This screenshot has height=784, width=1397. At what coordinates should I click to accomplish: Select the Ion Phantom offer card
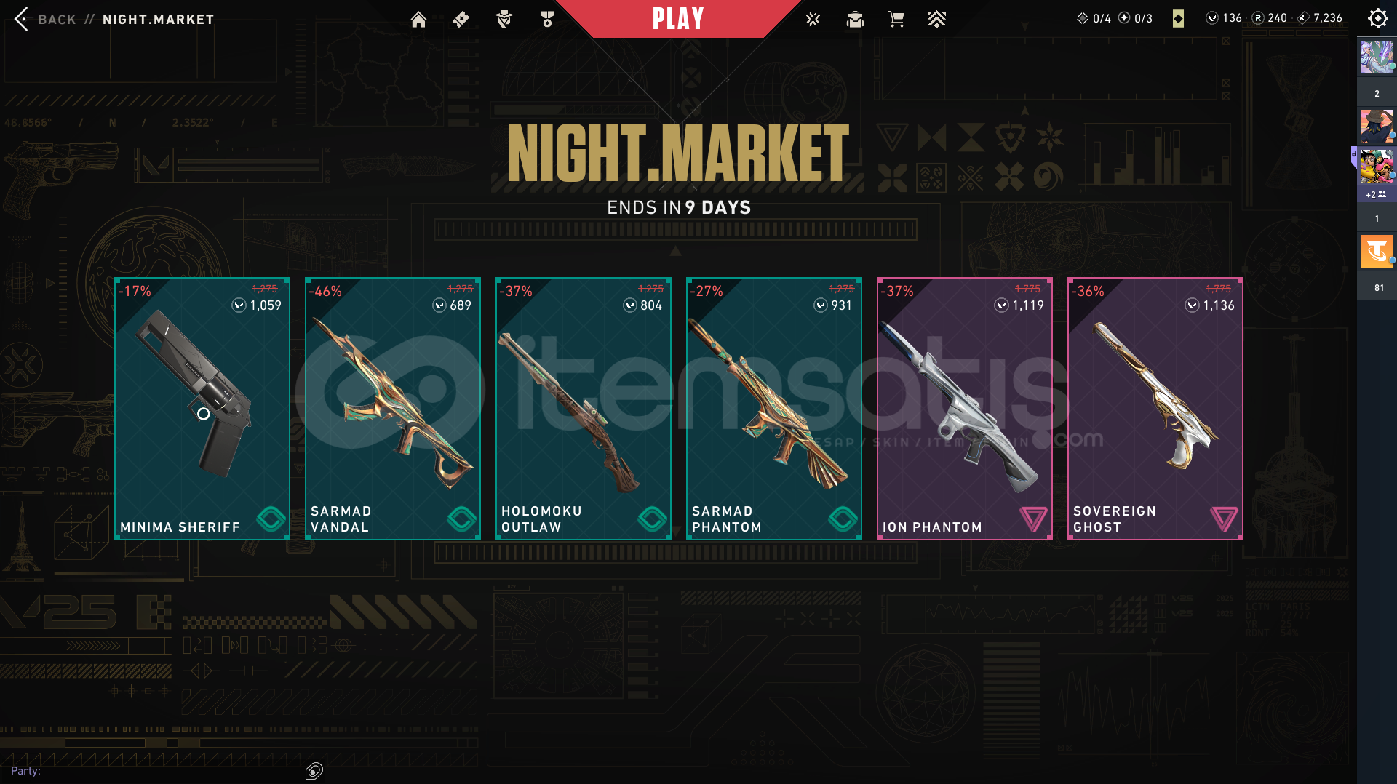[x=965, y=409]
